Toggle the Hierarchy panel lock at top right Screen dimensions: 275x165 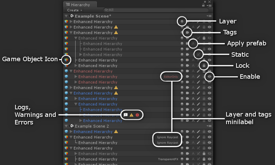pyautogui.click(x=204, y=5)
